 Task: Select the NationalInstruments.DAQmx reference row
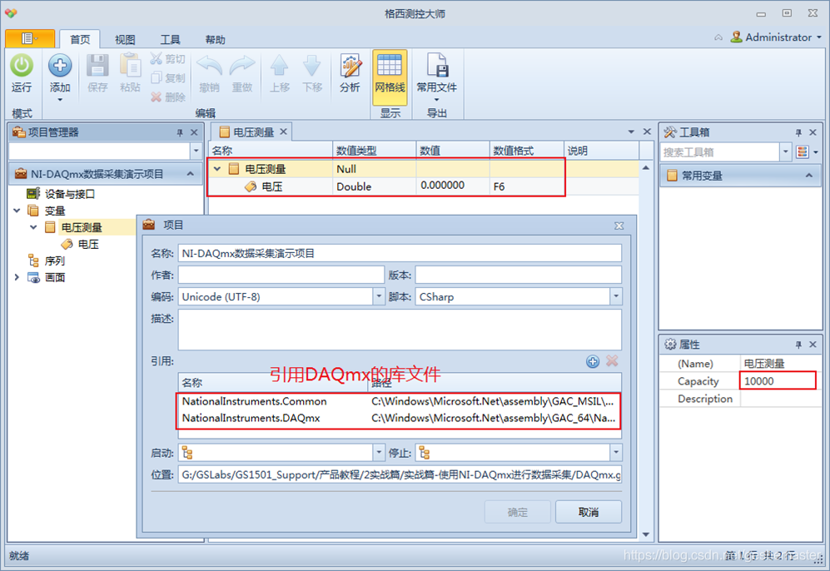click(x=399, y=418)
